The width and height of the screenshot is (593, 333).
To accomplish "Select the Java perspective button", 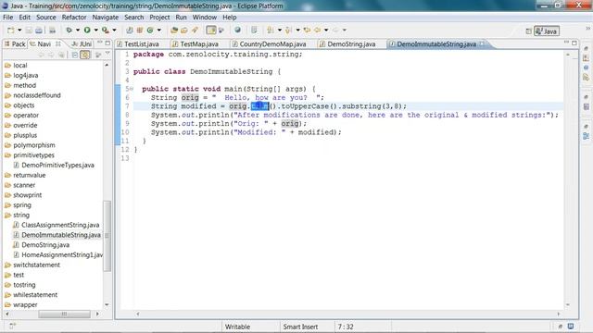I will click(x=547, y=31).
